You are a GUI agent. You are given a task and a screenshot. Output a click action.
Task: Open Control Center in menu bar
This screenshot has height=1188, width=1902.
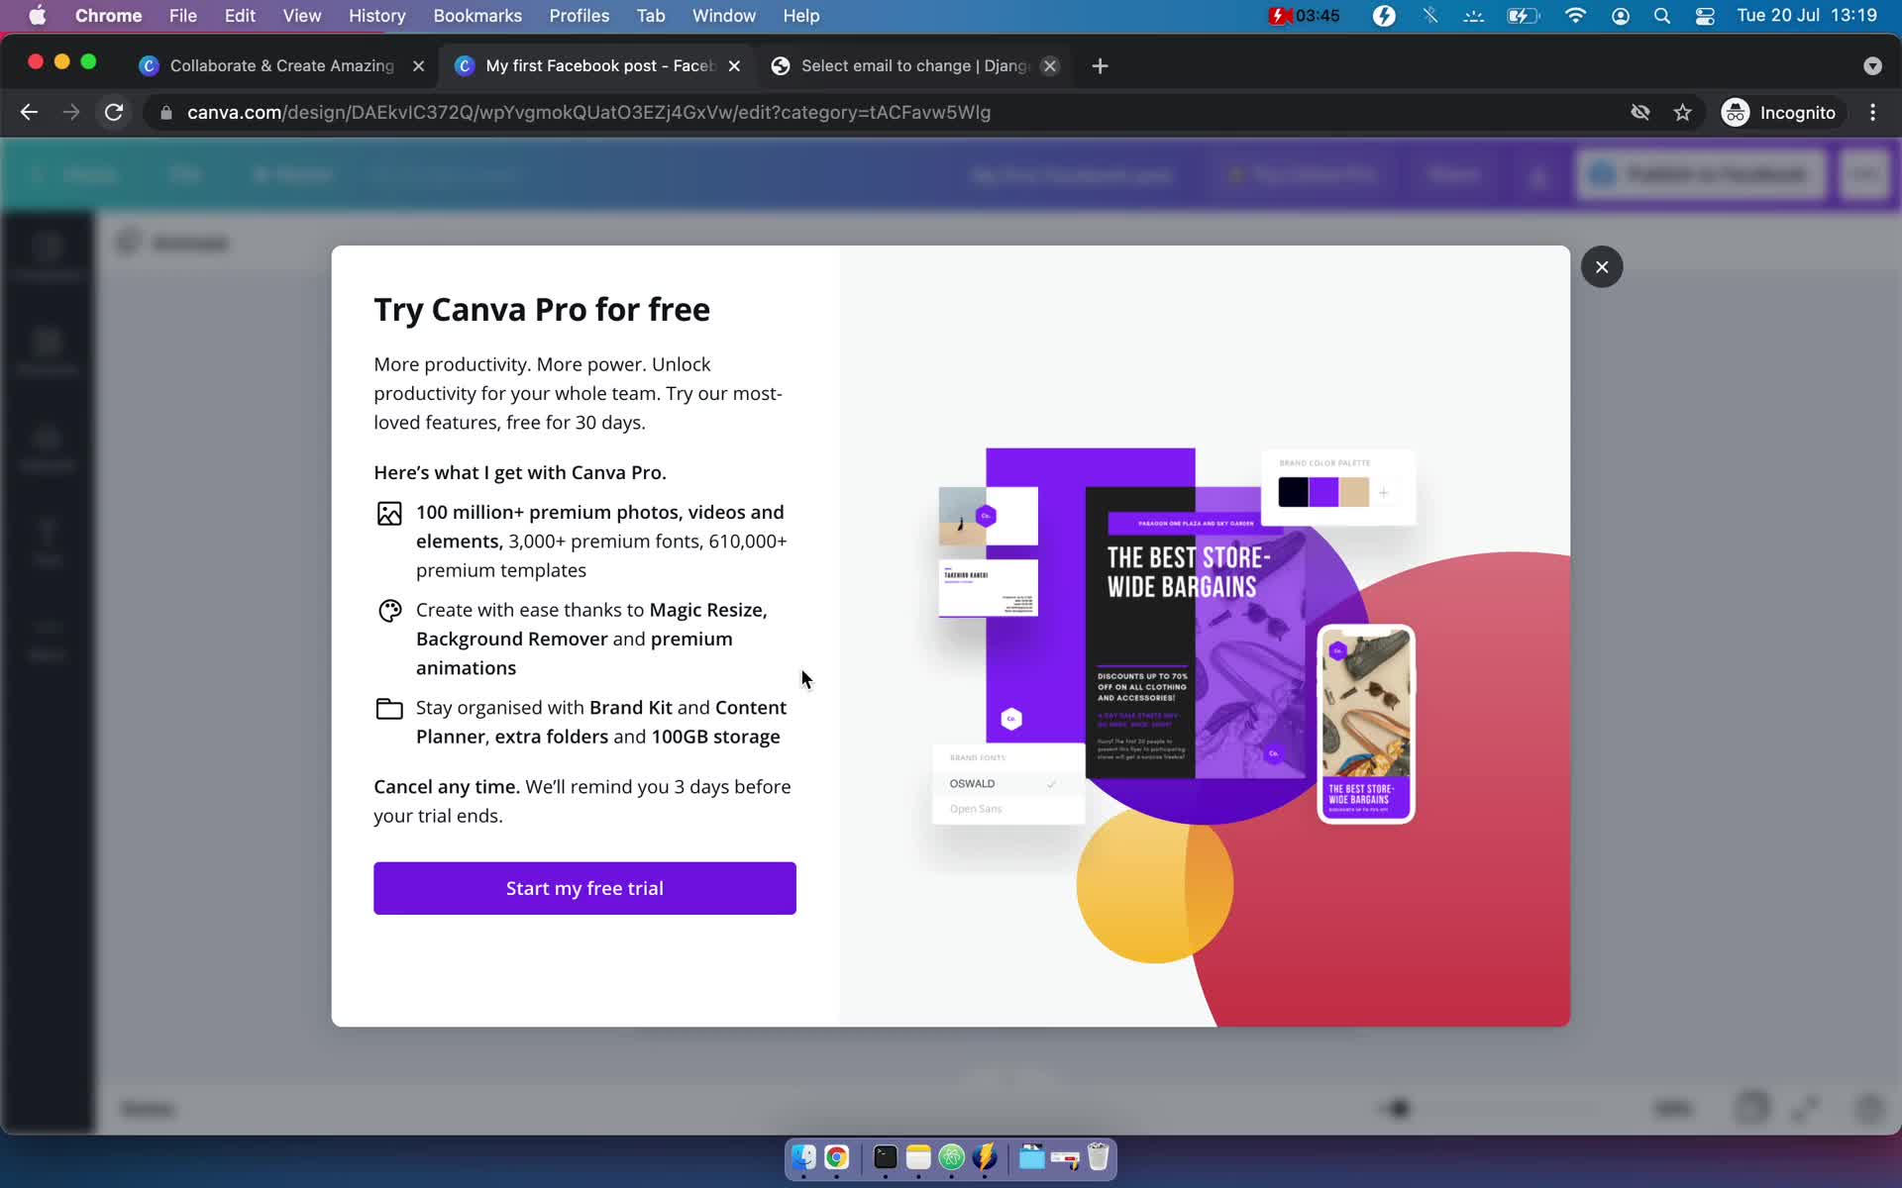(1705, 15)
